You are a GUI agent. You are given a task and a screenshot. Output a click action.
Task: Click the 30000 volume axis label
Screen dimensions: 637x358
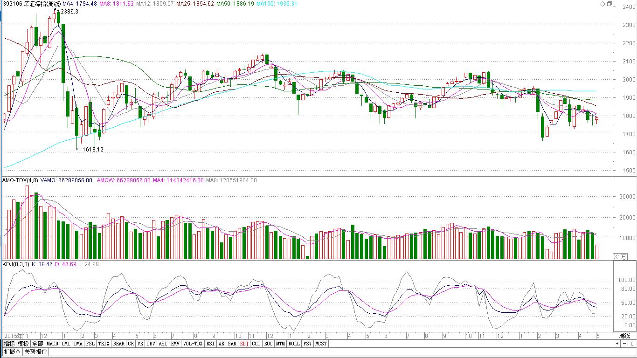coord(627,197)
